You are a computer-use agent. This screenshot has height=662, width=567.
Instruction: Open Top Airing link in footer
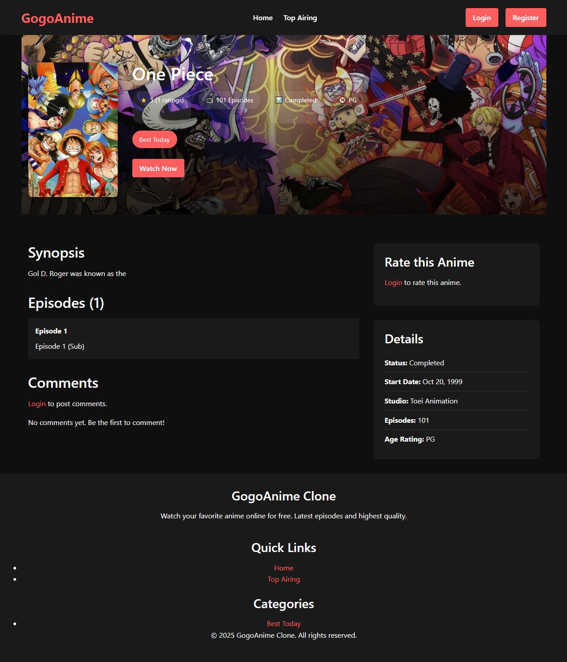pyautogui.click(x=283, y=579)
